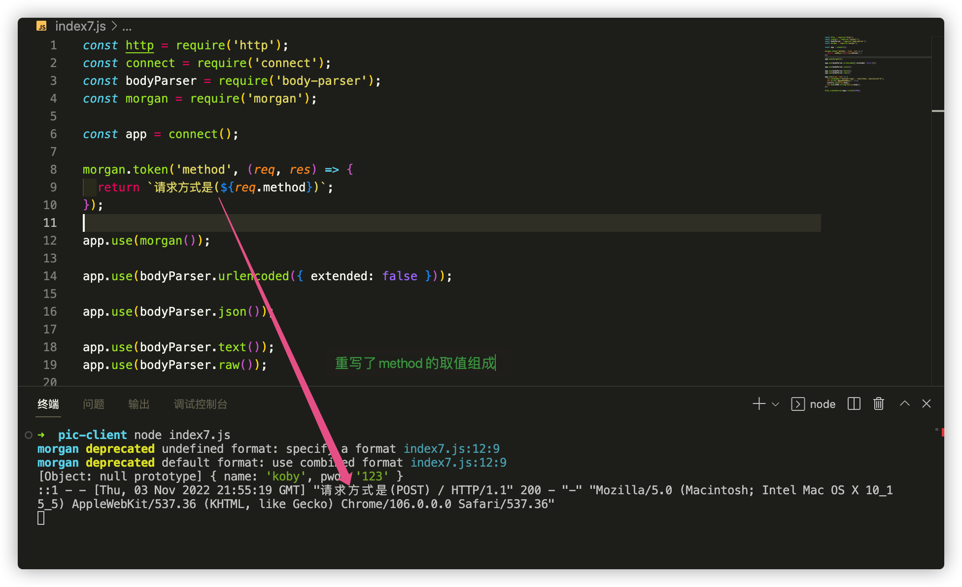Viewport: 962px width, 587px height.
Task: Click 'pic-client' in the terminal prompt
Action: tap(92, 435)
